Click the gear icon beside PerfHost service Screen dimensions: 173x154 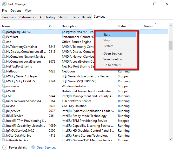click(4, 37)
